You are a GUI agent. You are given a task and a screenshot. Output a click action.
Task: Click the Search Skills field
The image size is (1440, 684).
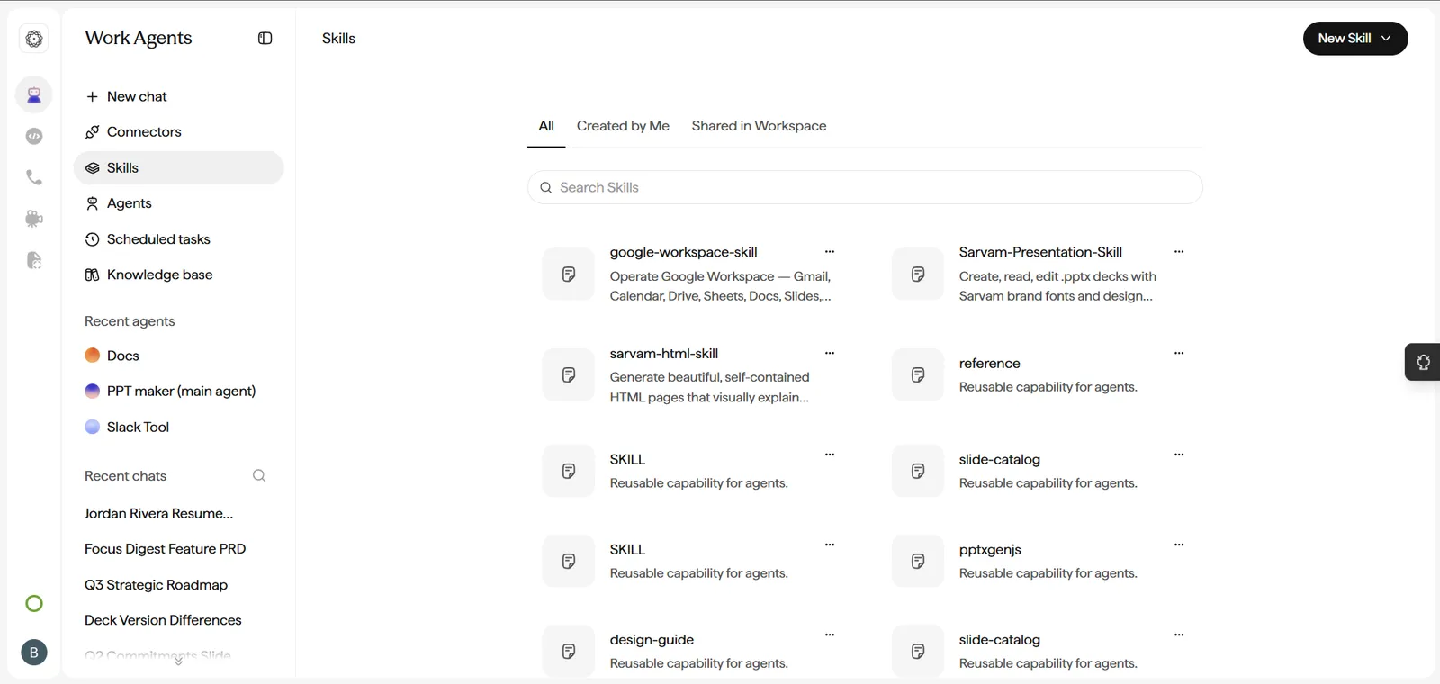(x=865, y=187)
